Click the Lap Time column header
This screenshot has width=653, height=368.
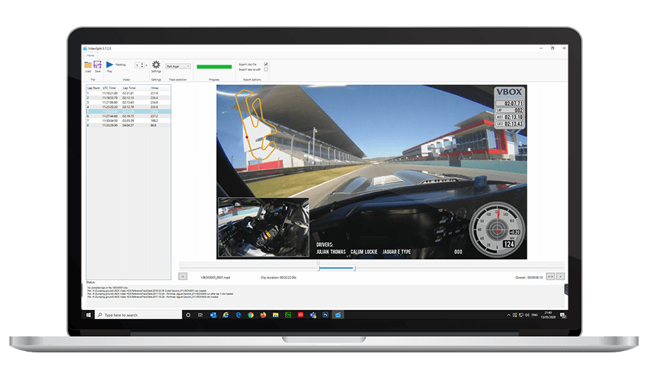pyautogui.click(x=129, y=88)
